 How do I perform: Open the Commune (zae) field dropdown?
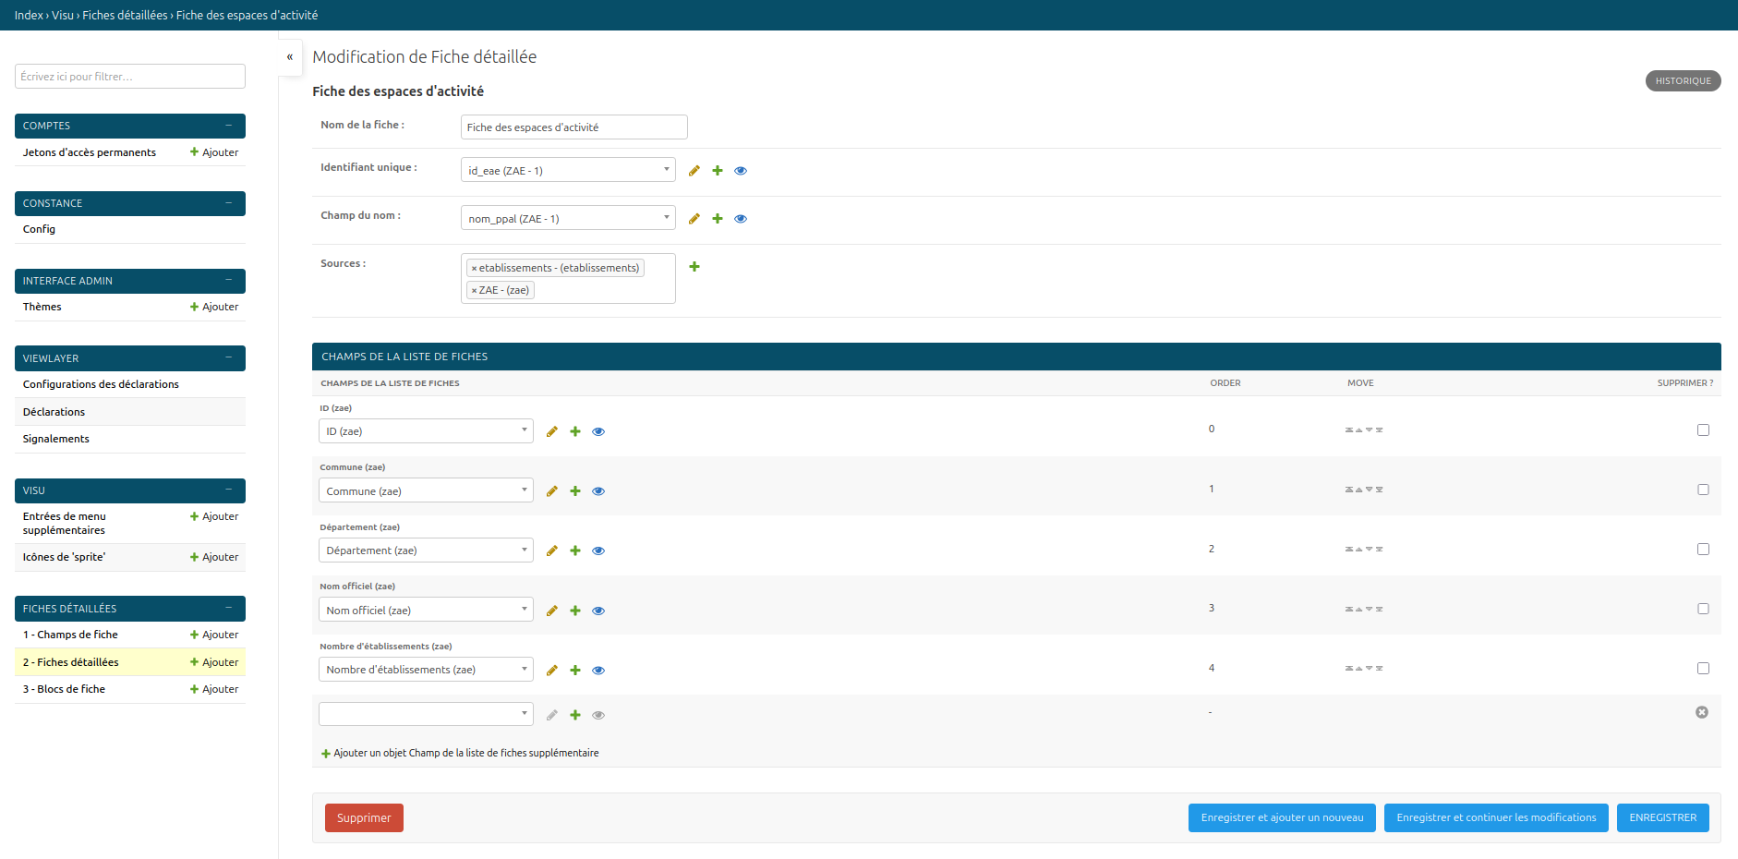point(426,490)
